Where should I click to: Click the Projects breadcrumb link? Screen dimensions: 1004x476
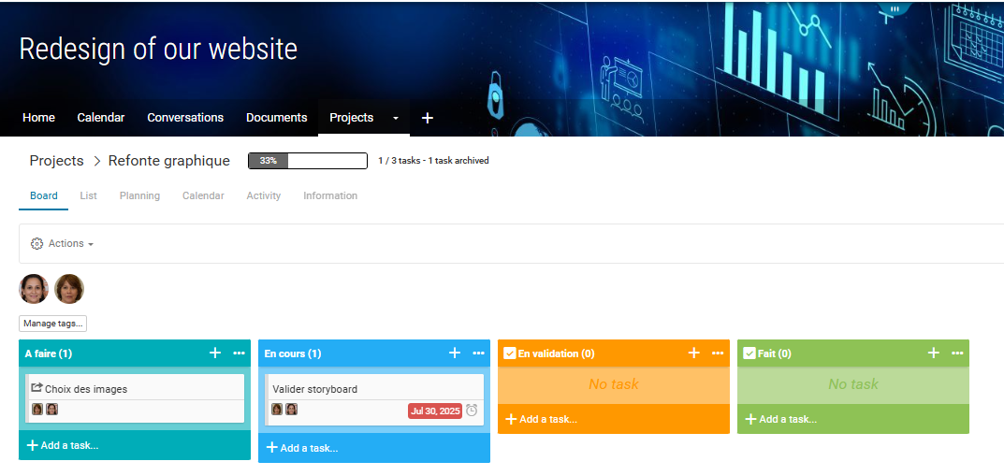(56, 161)
